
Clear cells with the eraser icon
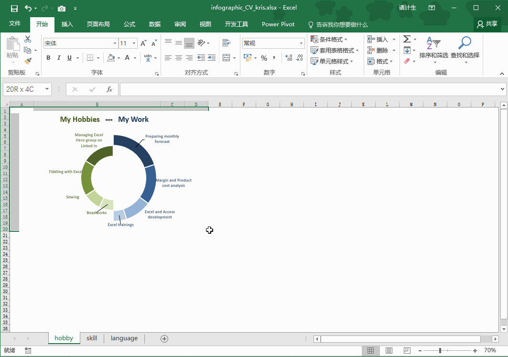tap(407, 61)
